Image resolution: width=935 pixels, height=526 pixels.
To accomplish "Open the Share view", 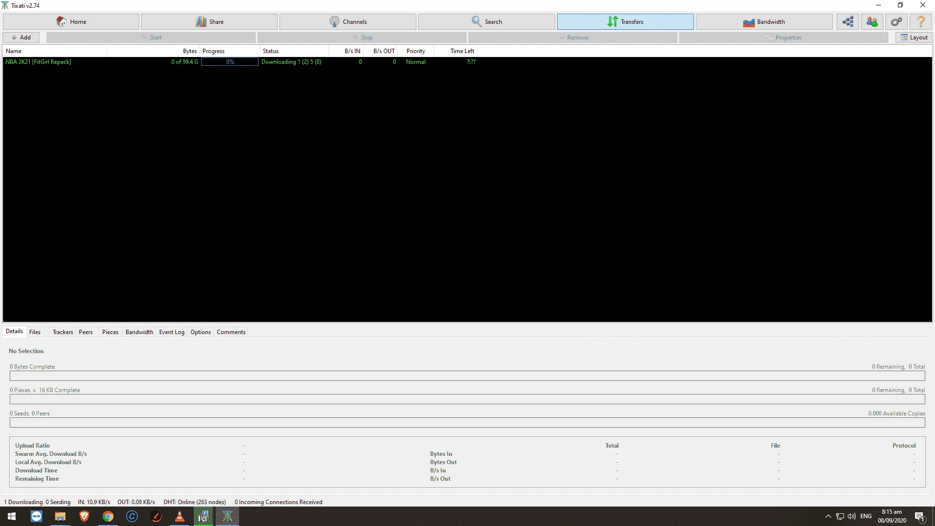I will pyautogui.click(x=209, y=21).
